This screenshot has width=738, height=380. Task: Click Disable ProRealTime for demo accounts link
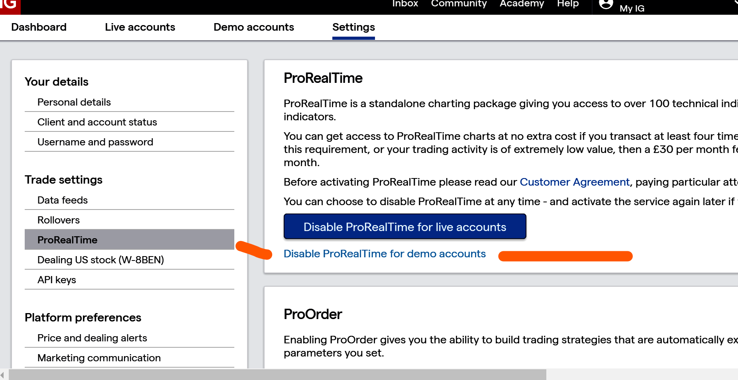[385, 254]
